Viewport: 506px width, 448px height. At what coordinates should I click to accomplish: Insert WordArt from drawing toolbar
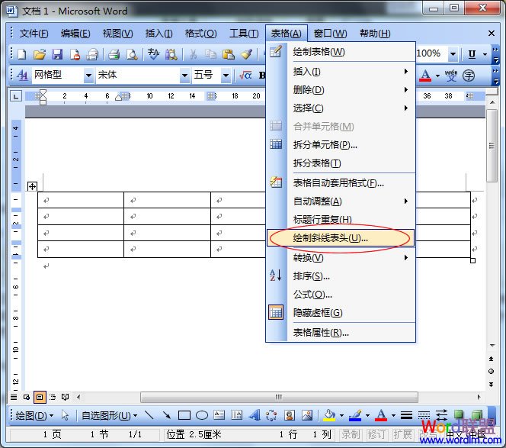(255, 414)
